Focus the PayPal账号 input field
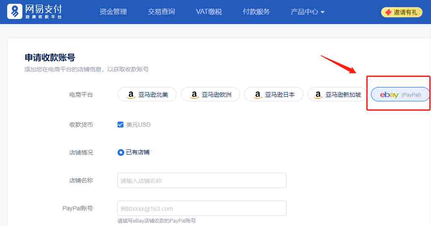 (202, 208)
